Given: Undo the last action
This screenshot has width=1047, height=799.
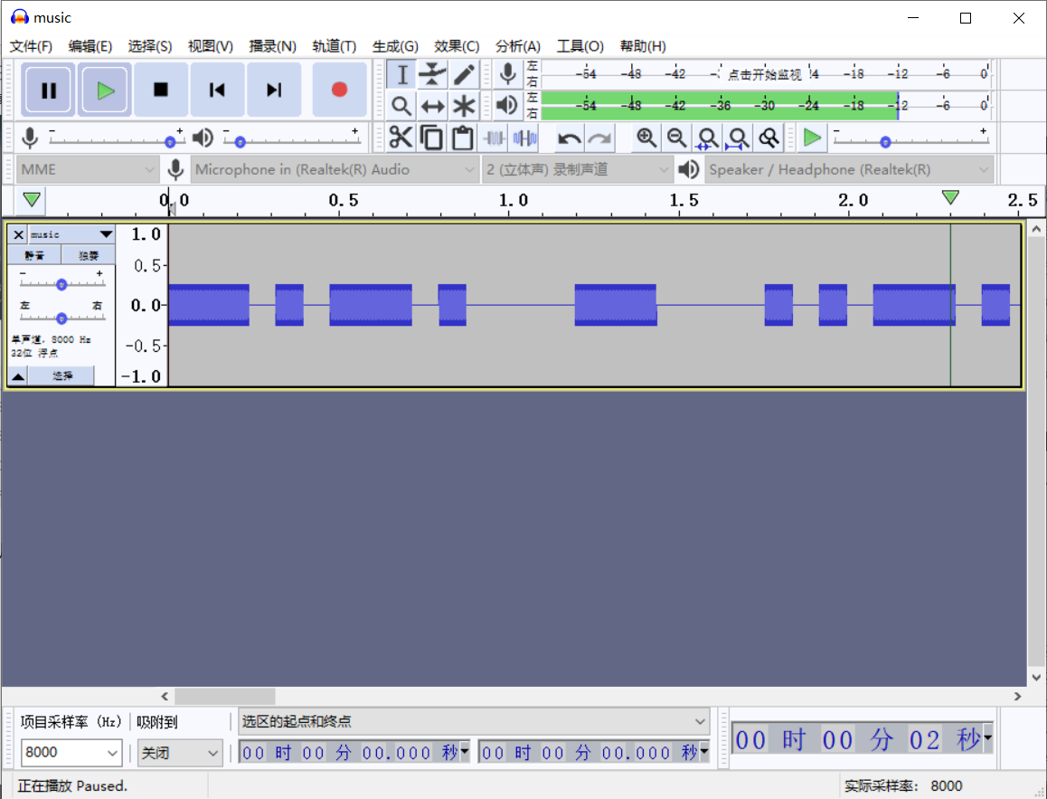Looking at the screenshot, I should pyautogui.click(x=569, y=138).
